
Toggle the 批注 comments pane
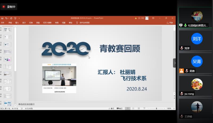(120, 109)
